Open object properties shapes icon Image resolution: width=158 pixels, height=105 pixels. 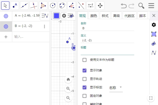point(154,44)
